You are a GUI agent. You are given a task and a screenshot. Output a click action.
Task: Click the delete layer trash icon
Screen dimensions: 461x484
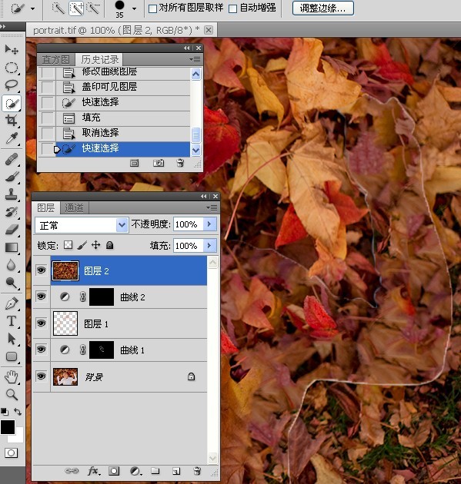(197, 471)
